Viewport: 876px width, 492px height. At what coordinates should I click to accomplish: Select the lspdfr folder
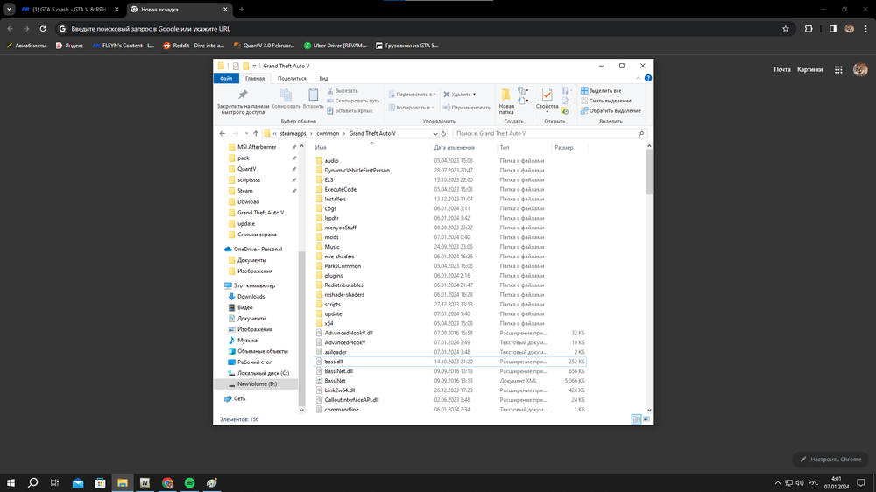pos(331,218)
